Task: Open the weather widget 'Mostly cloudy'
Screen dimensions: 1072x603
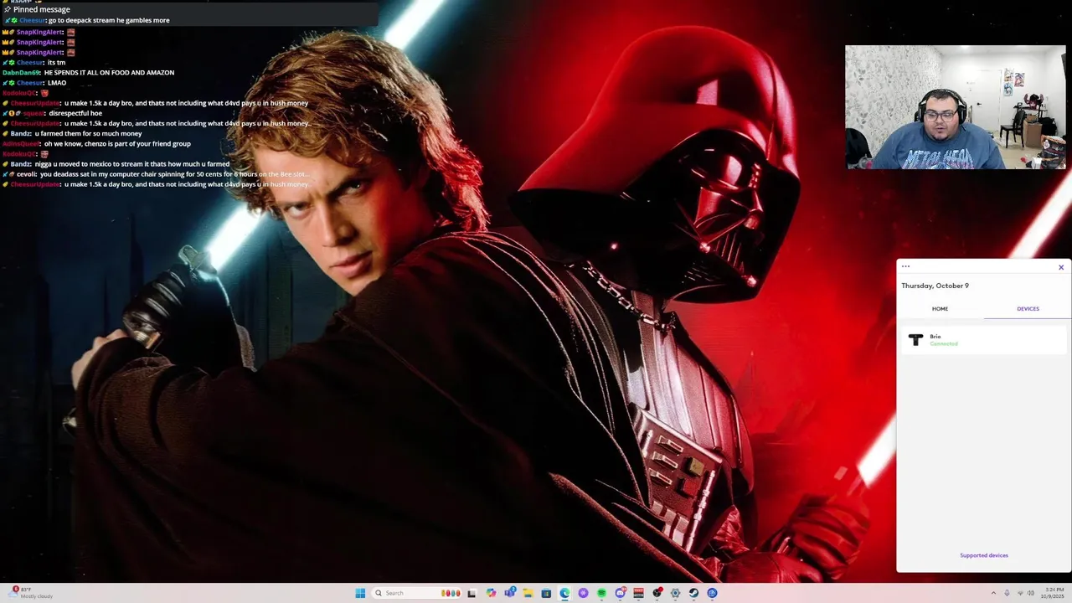Action: coord(32,593)
